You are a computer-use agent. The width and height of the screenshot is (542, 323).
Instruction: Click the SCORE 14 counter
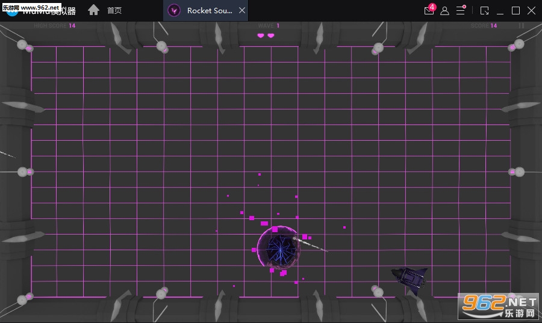pyautogui.click(x=484, y=26)
